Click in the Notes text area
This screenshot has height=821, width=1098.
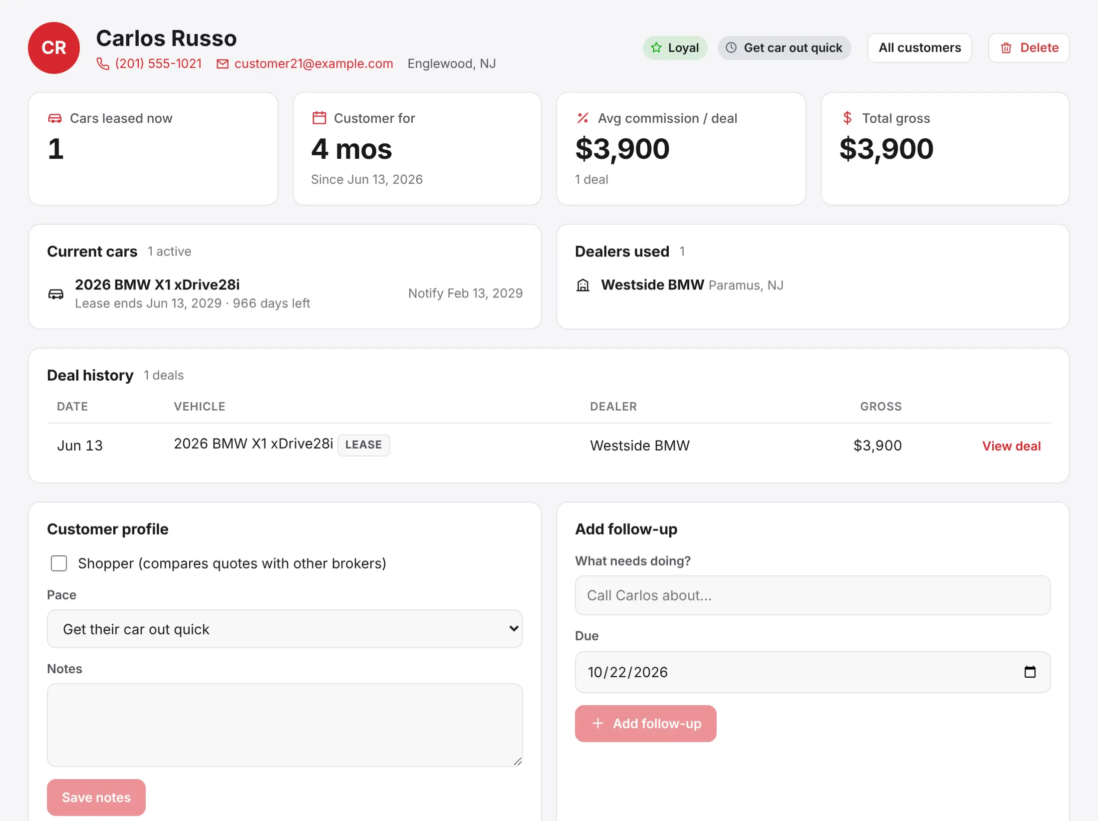(x=285, y=725)
